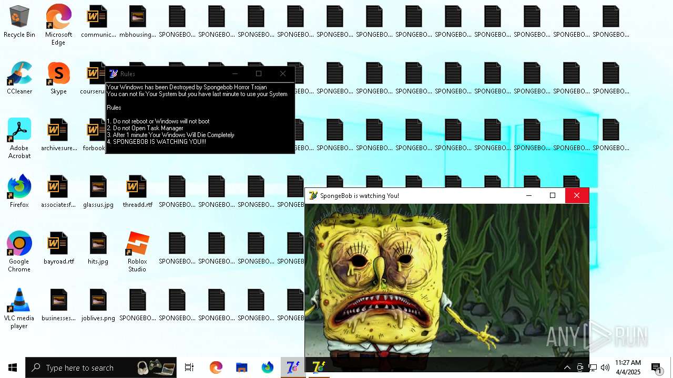Select the joblives.png image file
Screen dimensions: 673x378
98,306
